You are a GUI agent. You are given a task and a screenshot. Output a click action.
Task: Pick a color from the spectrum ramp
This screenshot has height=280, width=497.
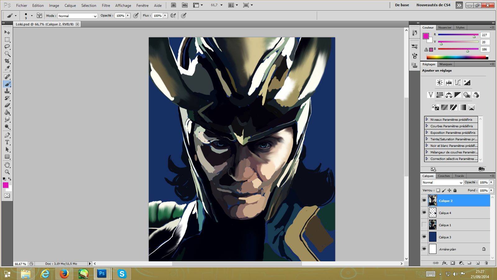point(456,57)
